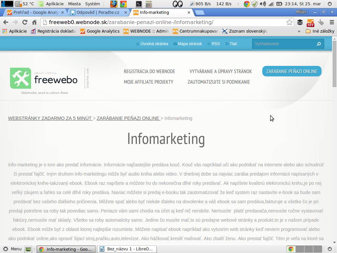This screenshot has width=337, height=253.
Task: Click the Chrome tray icon in system panel
Action: [246, 4]
